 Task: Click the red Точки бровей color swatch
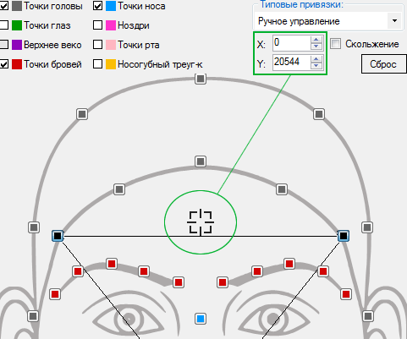17,64
